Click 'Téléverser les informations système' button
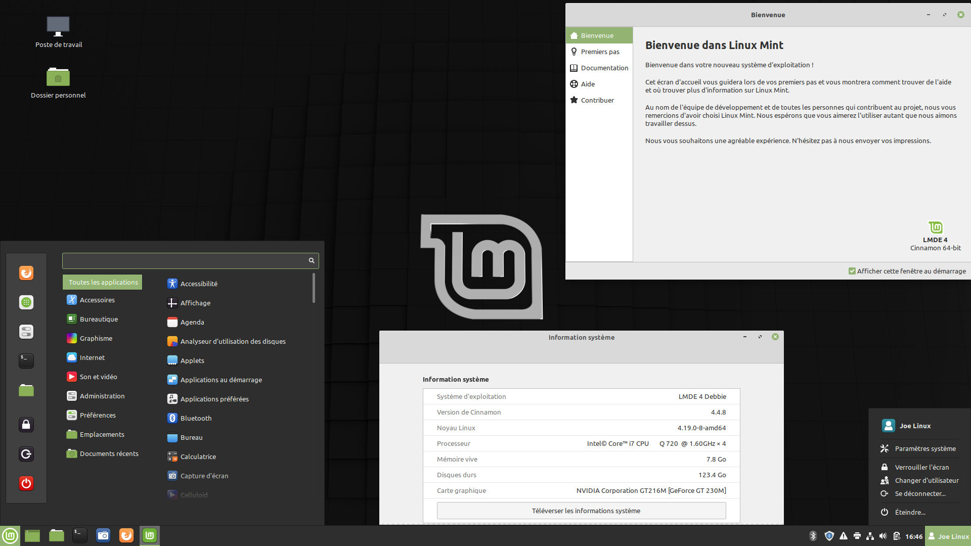The width and height of the screenshot is (971, 546). 581,511
